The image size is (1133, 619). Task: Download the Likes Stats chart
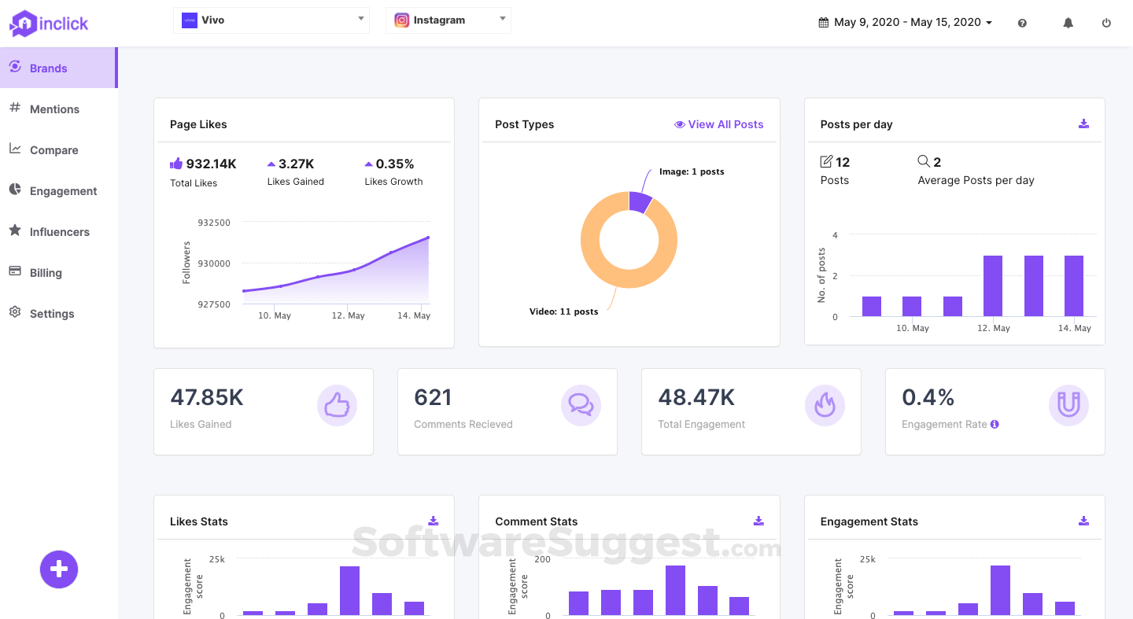pos(434,521)
